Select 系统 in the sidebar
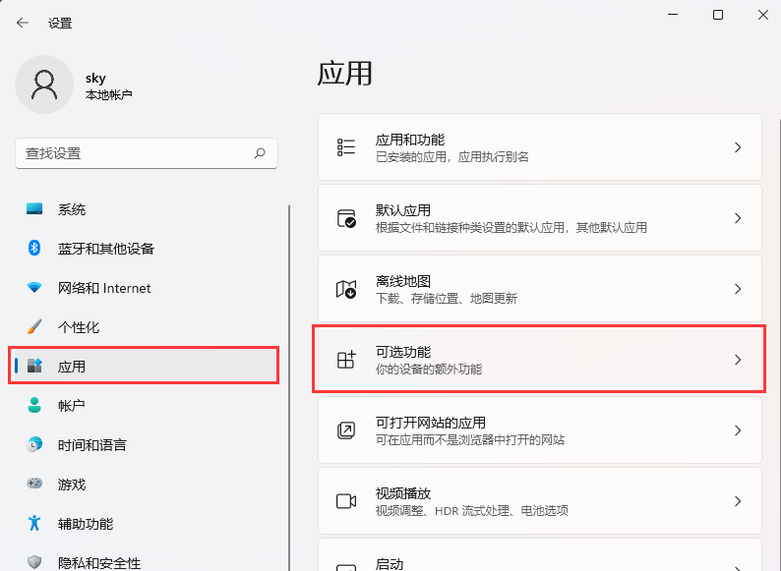The image size is (781, 571). point(72,209)
